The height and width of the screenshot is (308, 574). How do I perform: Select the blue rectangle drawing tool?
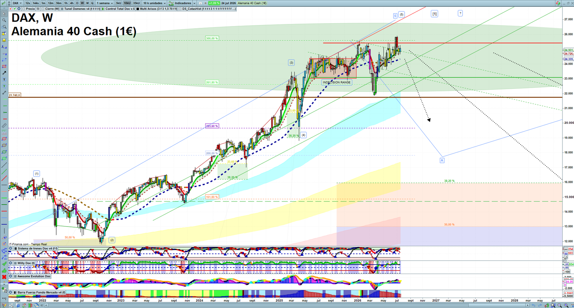[4, 60]
